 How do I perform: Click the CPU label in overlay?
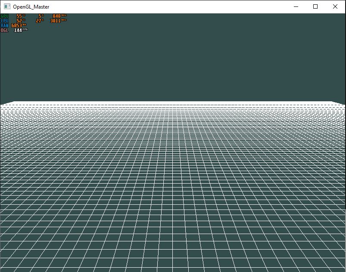(x=4, y=21)
